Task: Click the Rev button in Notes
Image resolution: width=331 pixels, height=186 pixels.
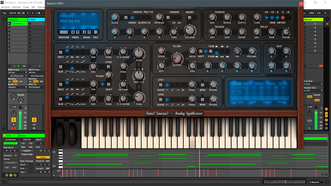Action: click(x=23, y=147)
